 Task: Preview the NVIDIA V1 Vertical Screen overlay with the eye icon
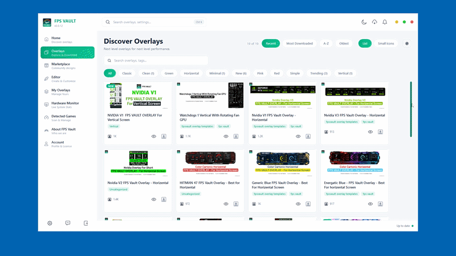tap(154, 137)
